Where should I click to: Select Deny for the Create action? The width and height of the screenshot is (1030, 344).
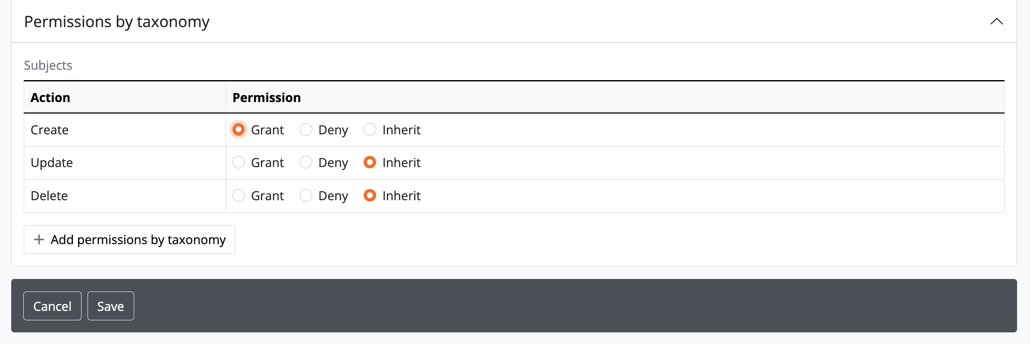point(306,130)
